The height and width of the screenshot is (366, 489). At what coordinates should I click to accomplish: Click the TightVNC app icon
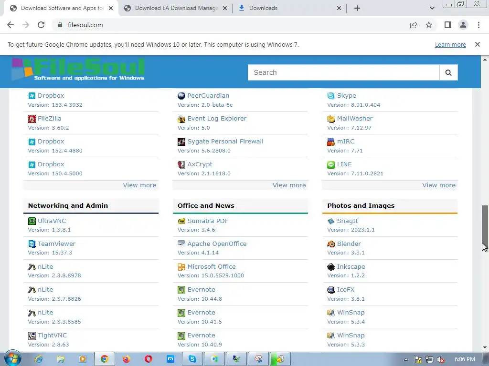tap(32, 336)
